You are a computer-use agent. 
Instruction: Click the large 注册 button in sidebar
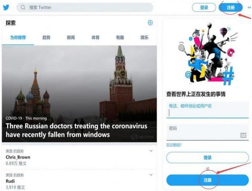point(207,180)
